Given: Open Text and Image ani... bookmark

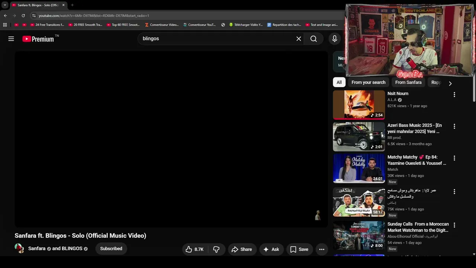Looking at the screenshot, I should (x=322, y=25).
